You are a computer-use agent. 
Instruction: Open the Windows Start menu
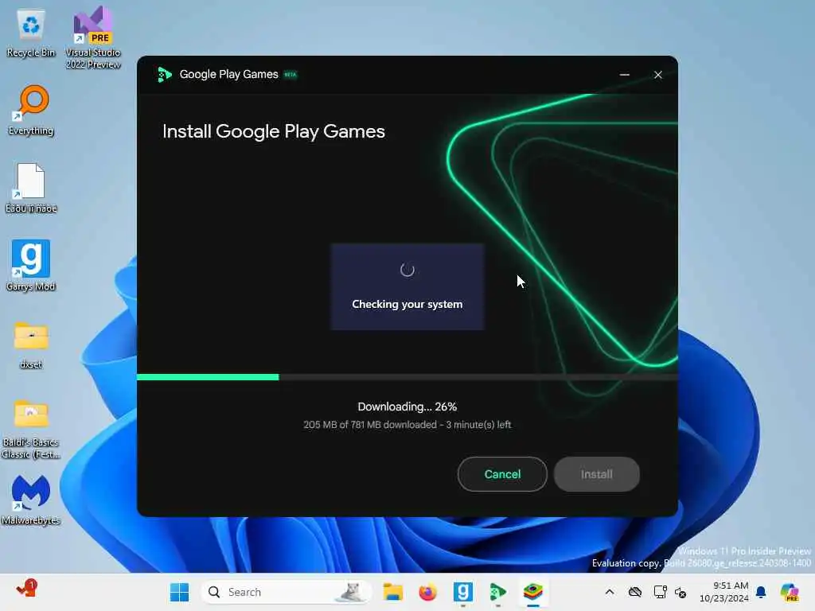(x=179, y=592)
